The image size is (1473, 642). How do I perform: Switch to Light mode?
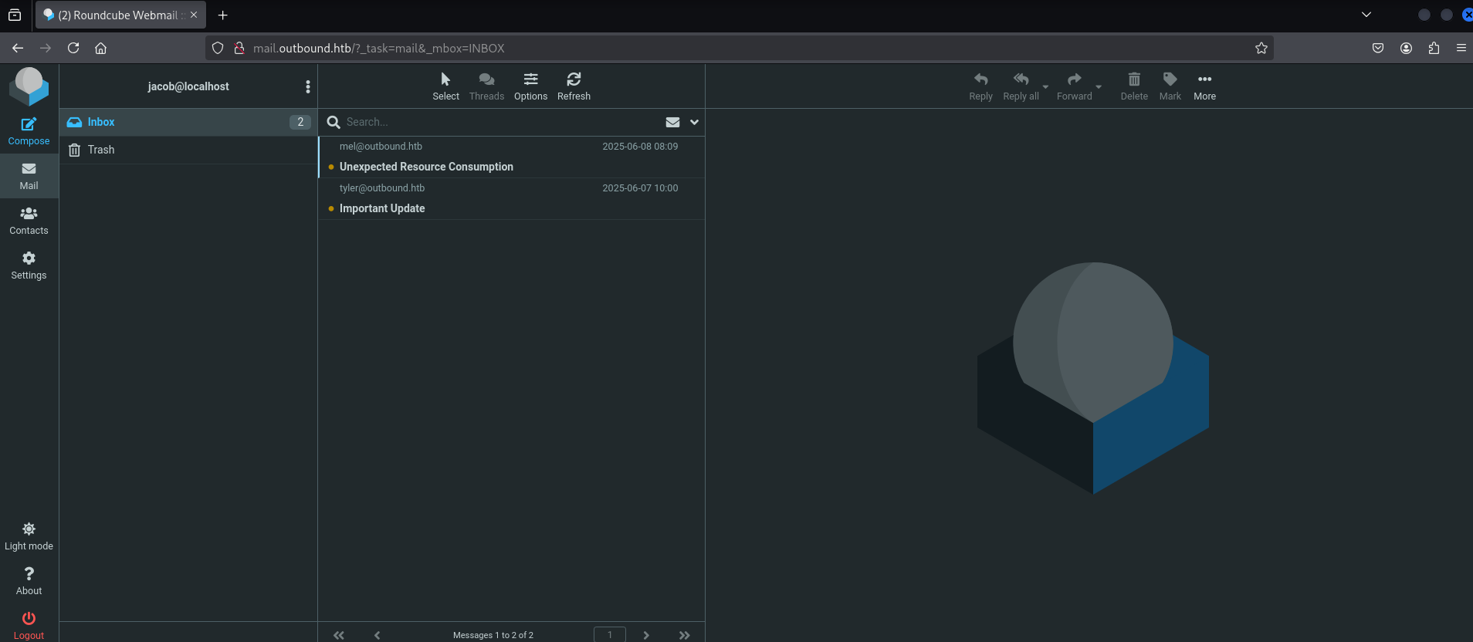tap(29, 536)
